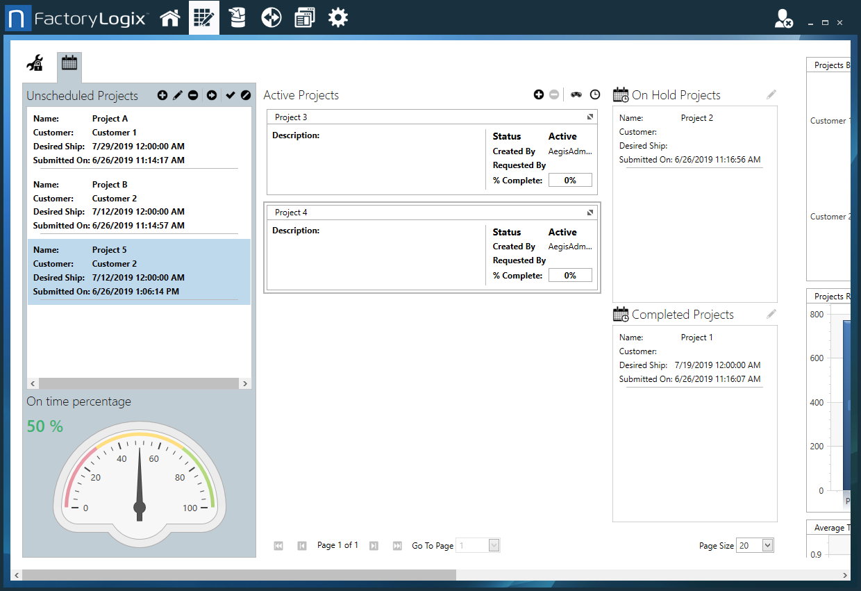Switch to the wrench and lock tab
Viewport: 861px width, 591px height.
coord(35,63)
